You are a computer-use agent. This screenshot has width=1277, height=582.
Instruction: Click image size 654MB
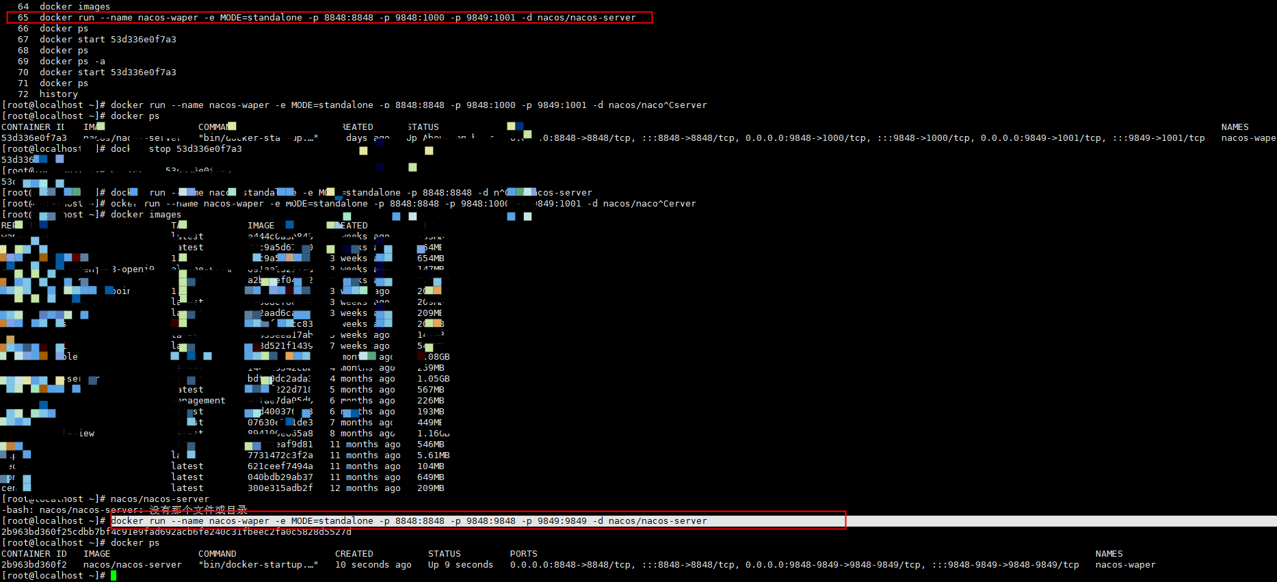tap(430, 258)
